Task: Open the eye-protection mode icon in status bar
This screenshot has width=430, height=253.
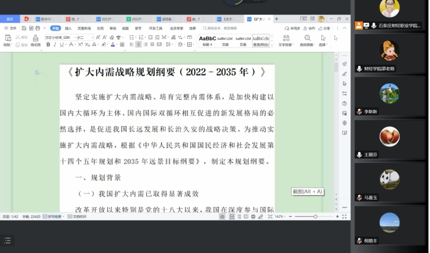Action: tap(222, 217)
